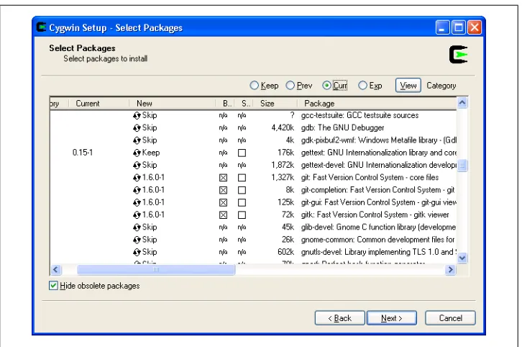Select the Curr radio button

326,86
